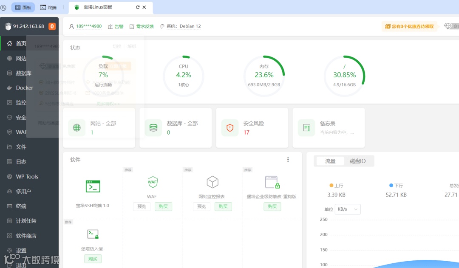Image resolution: width=459 pixels, height=268 pixels.
Task: Click the 网站监控报表 cube icon
Action: 212,182
